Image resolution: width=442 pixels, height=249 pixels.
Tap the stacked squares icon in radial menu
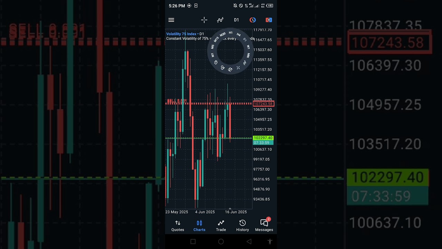pos(216,62)
